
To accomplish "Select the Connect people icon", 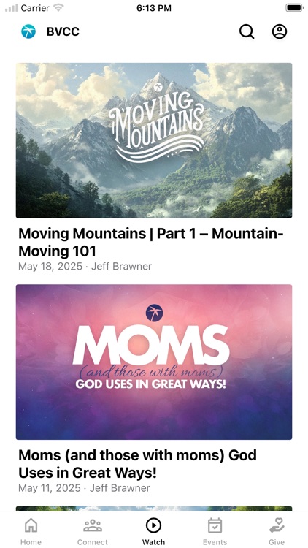I will 93,525.
